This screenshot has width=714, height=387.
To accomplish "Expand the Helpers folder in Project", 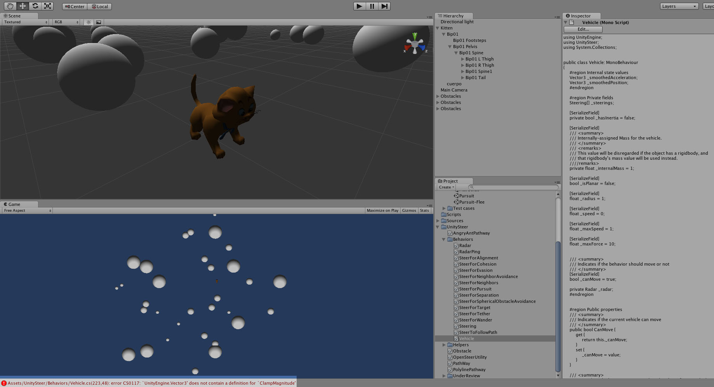I will pyautogui.click(x=444, y=345).
